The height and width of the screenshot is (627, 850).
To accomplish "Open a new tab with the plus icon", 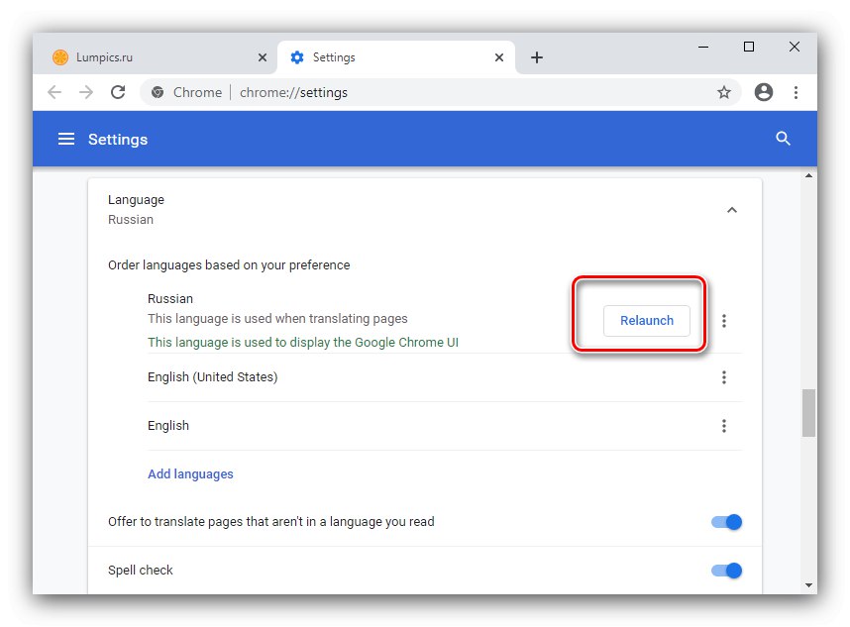I will (x=537, y=57).
